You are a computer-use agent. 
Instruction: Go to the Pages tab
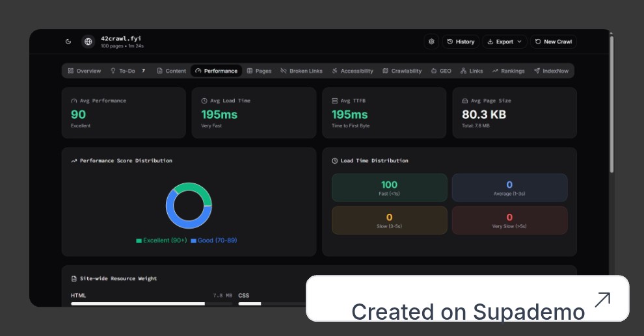coord(259,71)
